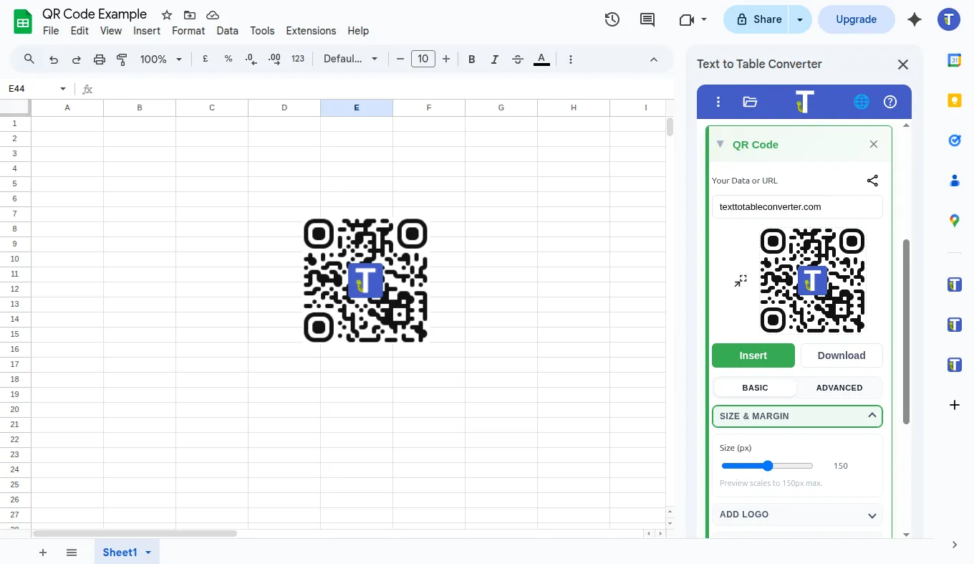This screenshot has height=564, width=974.
Task: Open the Extensions menu
Action: pos(311,31)
